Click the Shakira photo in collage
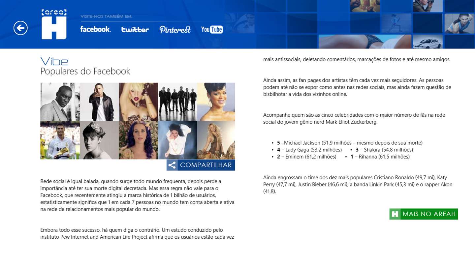475x267 pixels. coord(216,140)
